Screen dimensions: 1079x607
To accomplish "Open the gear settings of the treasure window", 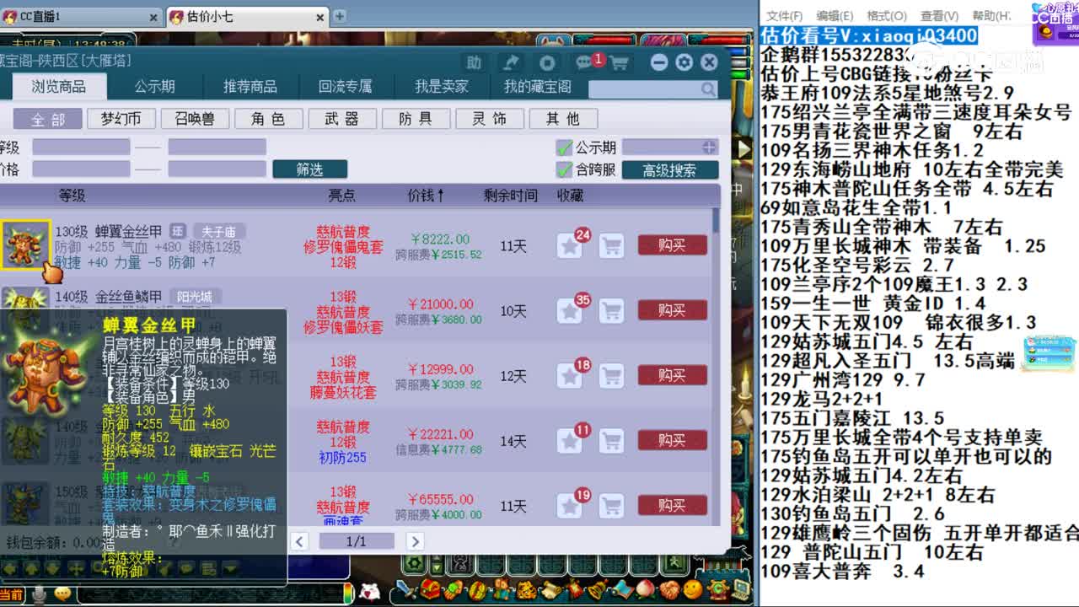I will click(684, 62).
